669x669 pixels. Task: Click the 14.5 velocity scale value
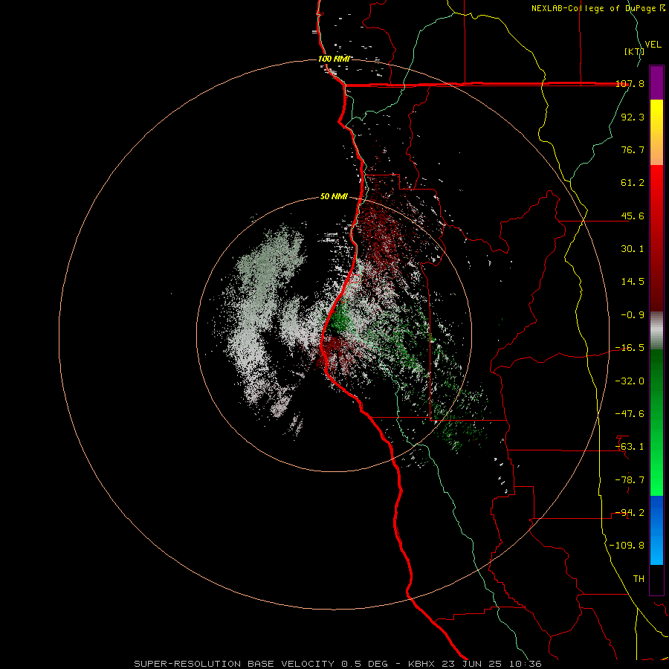(x=633, y=282)
